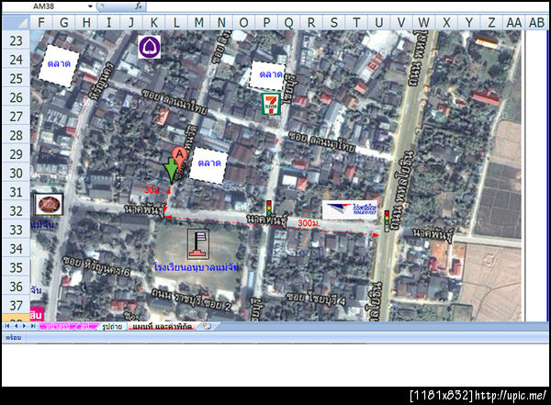551x405 pixels.
Task: Select row header 30
Action: pos(17,173)
